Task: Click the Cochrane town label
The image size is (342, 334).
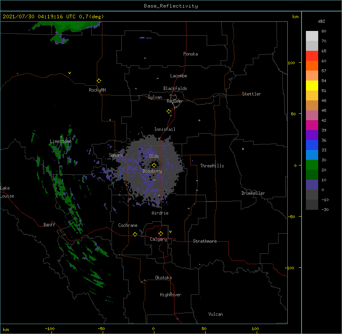Action: [128, 225]
